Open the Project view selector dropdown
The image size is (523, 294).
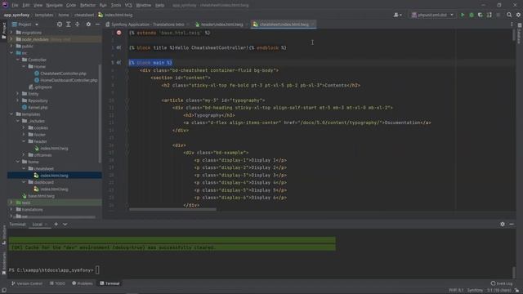point(25,24)
